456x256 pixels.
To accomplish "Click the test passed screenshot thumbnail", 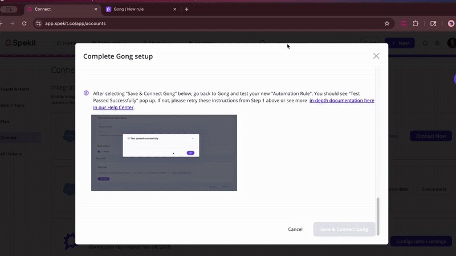I will [x=164, y=153].
